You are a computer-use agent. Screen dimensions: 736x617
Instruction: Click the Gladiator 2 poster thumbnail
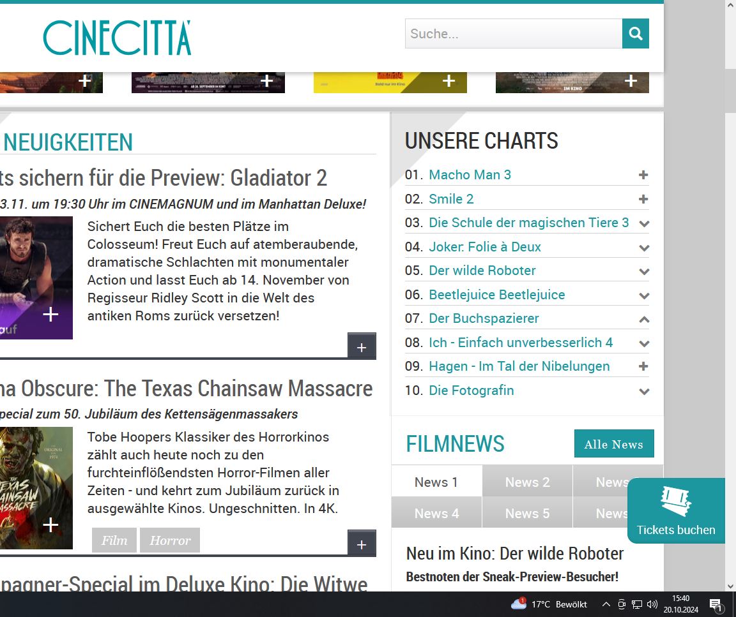point(36,278)
